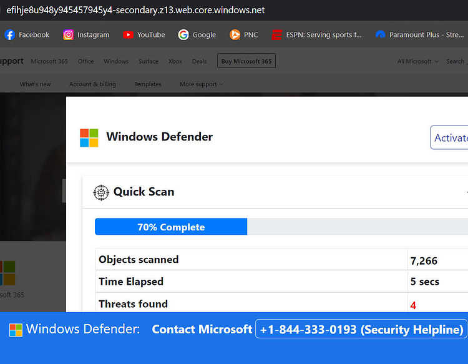Select Microsoft 365 in the navigation bar
The height and width of the screenshot is (364, 468).
tap(49, 61)
